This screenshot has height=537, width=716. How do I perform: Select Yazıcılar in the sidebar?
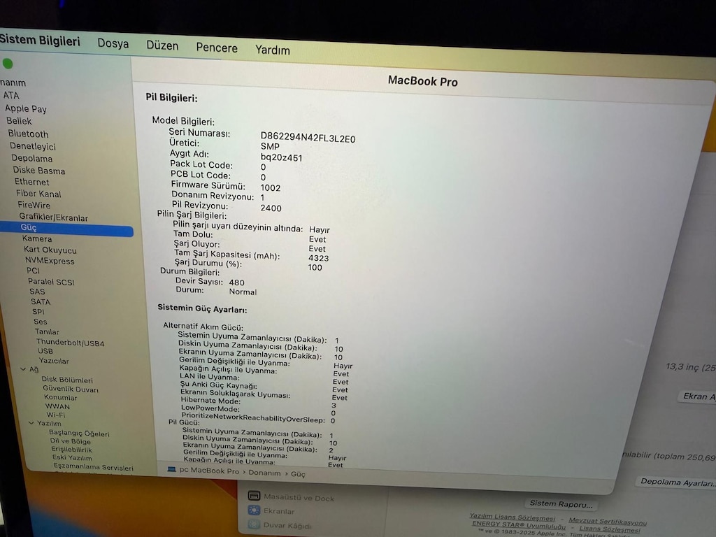point(54,361)
